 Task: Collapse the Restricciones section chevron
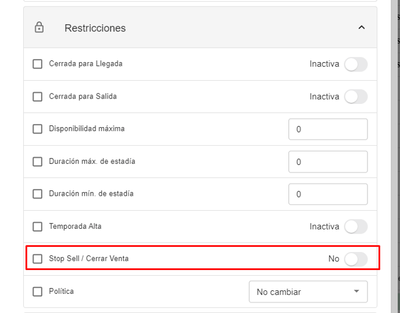pyautogui.click(x=361, y=27)
